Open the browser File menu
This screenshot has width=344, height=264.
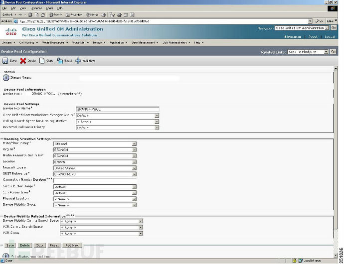coord(4,8)
